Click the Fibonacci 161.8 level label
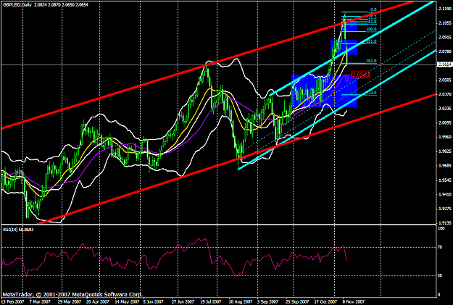The width and height of the screenshot is (453, 305). (x=371, y=42)
